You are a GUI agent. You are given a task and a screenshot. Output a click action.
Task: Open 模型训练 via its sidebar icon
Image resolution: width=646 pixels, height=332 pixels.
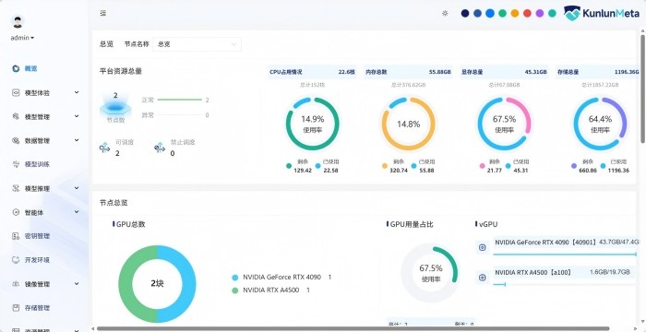coord(16,164)
